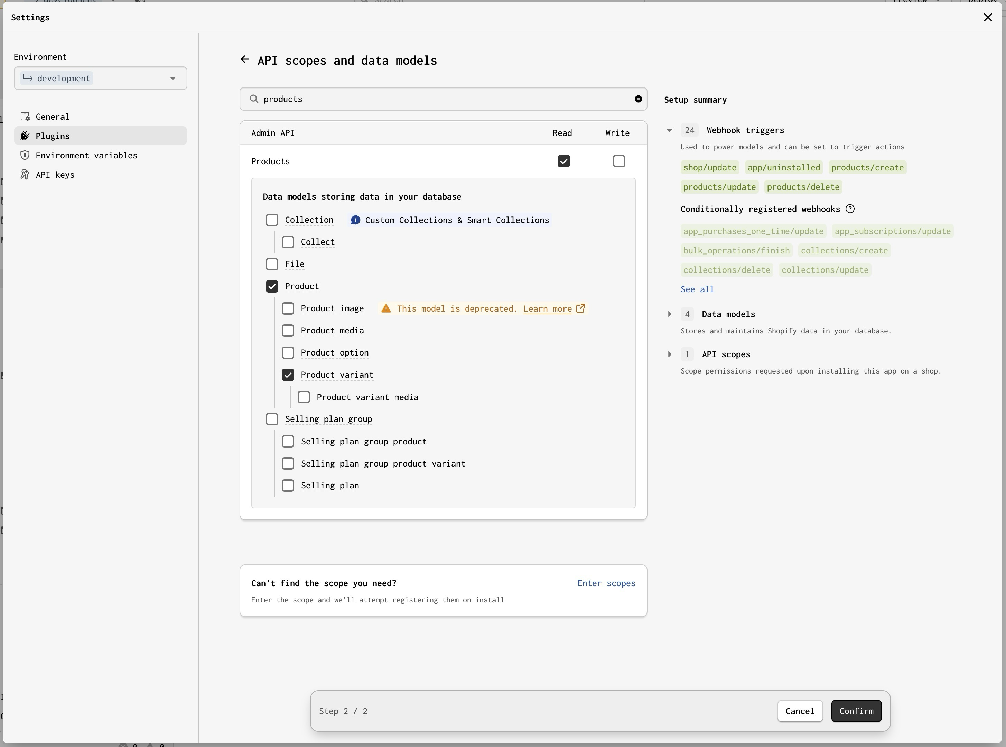Click the Environment variables shield icon

click(x=25, y=156)
